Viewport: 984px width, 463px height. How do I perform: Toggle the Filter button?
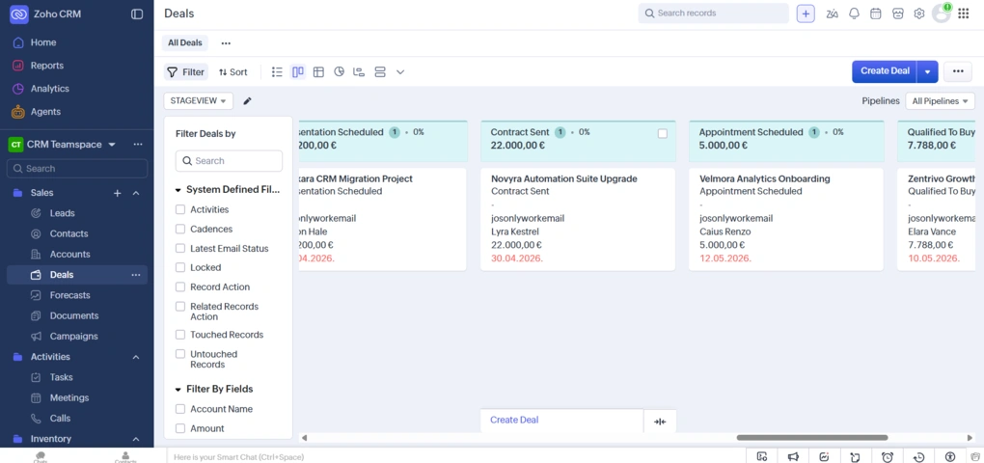pyautogui.click(x=186, y=72)
